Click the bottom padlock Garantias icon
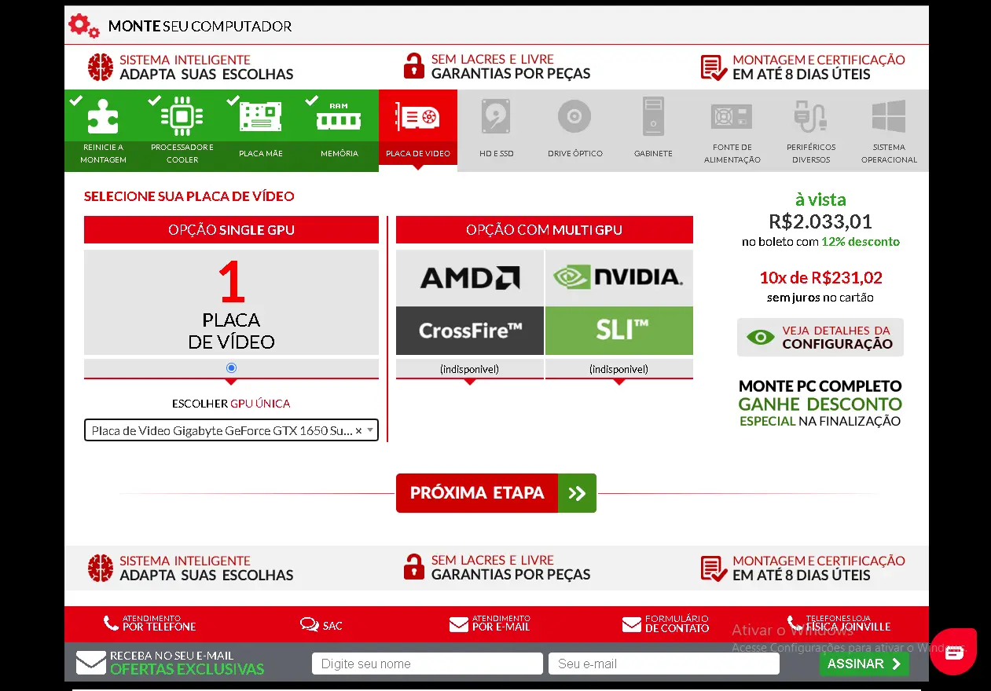The image size is (991, 691). coord(414,567)
